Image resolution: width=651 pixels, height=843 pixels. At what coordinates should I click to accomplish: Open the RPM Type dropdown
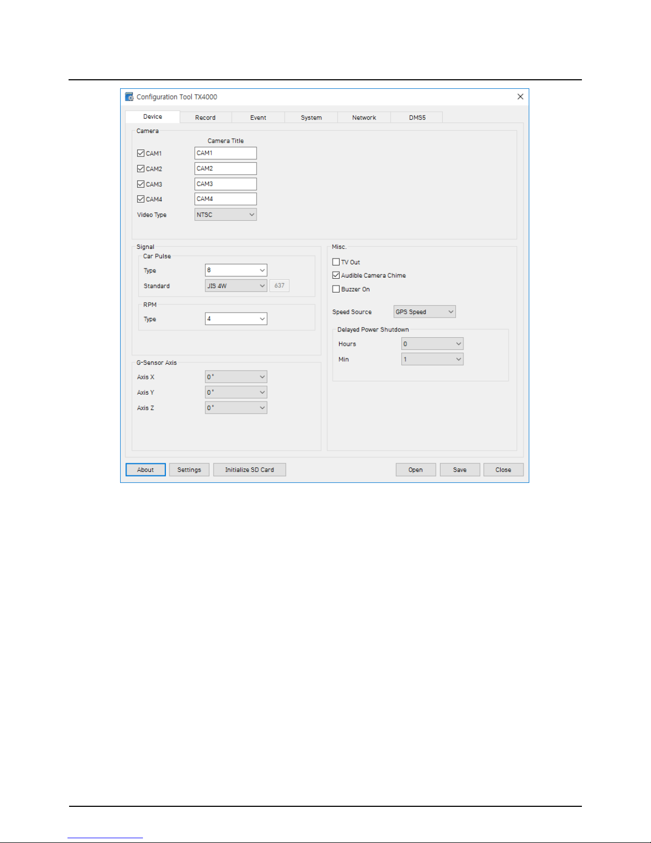(x=236, y=319)
